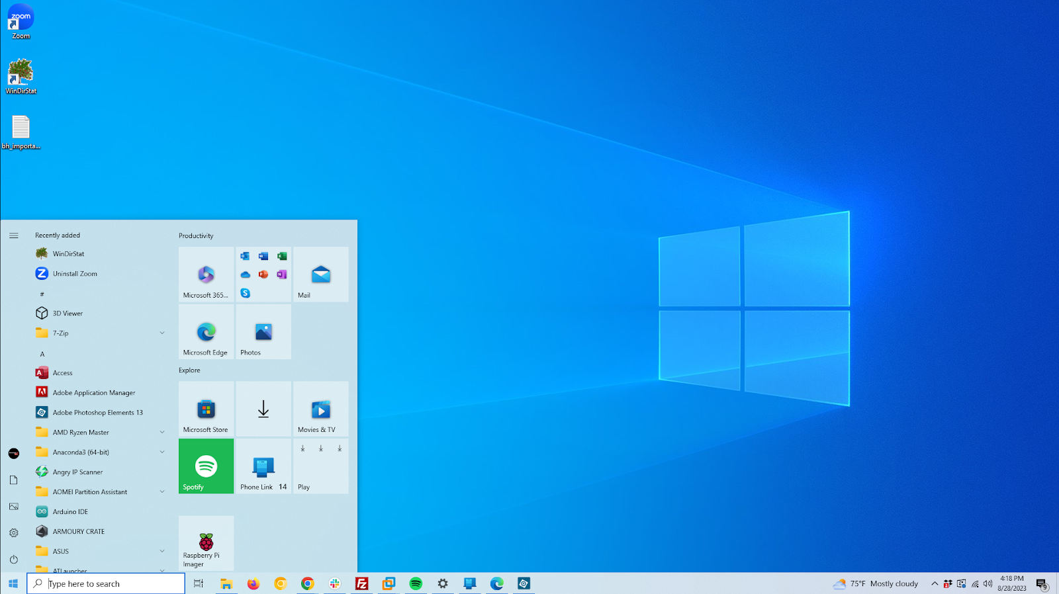Click the Dropbox tray icon

947,583
